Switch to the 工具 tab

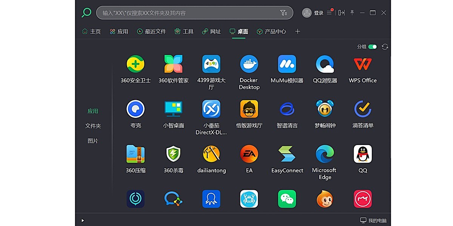coord(183,31)
